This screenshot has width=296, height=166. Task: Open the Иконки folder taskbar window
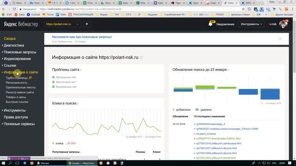pyautogui.click(x=50, y=163)
